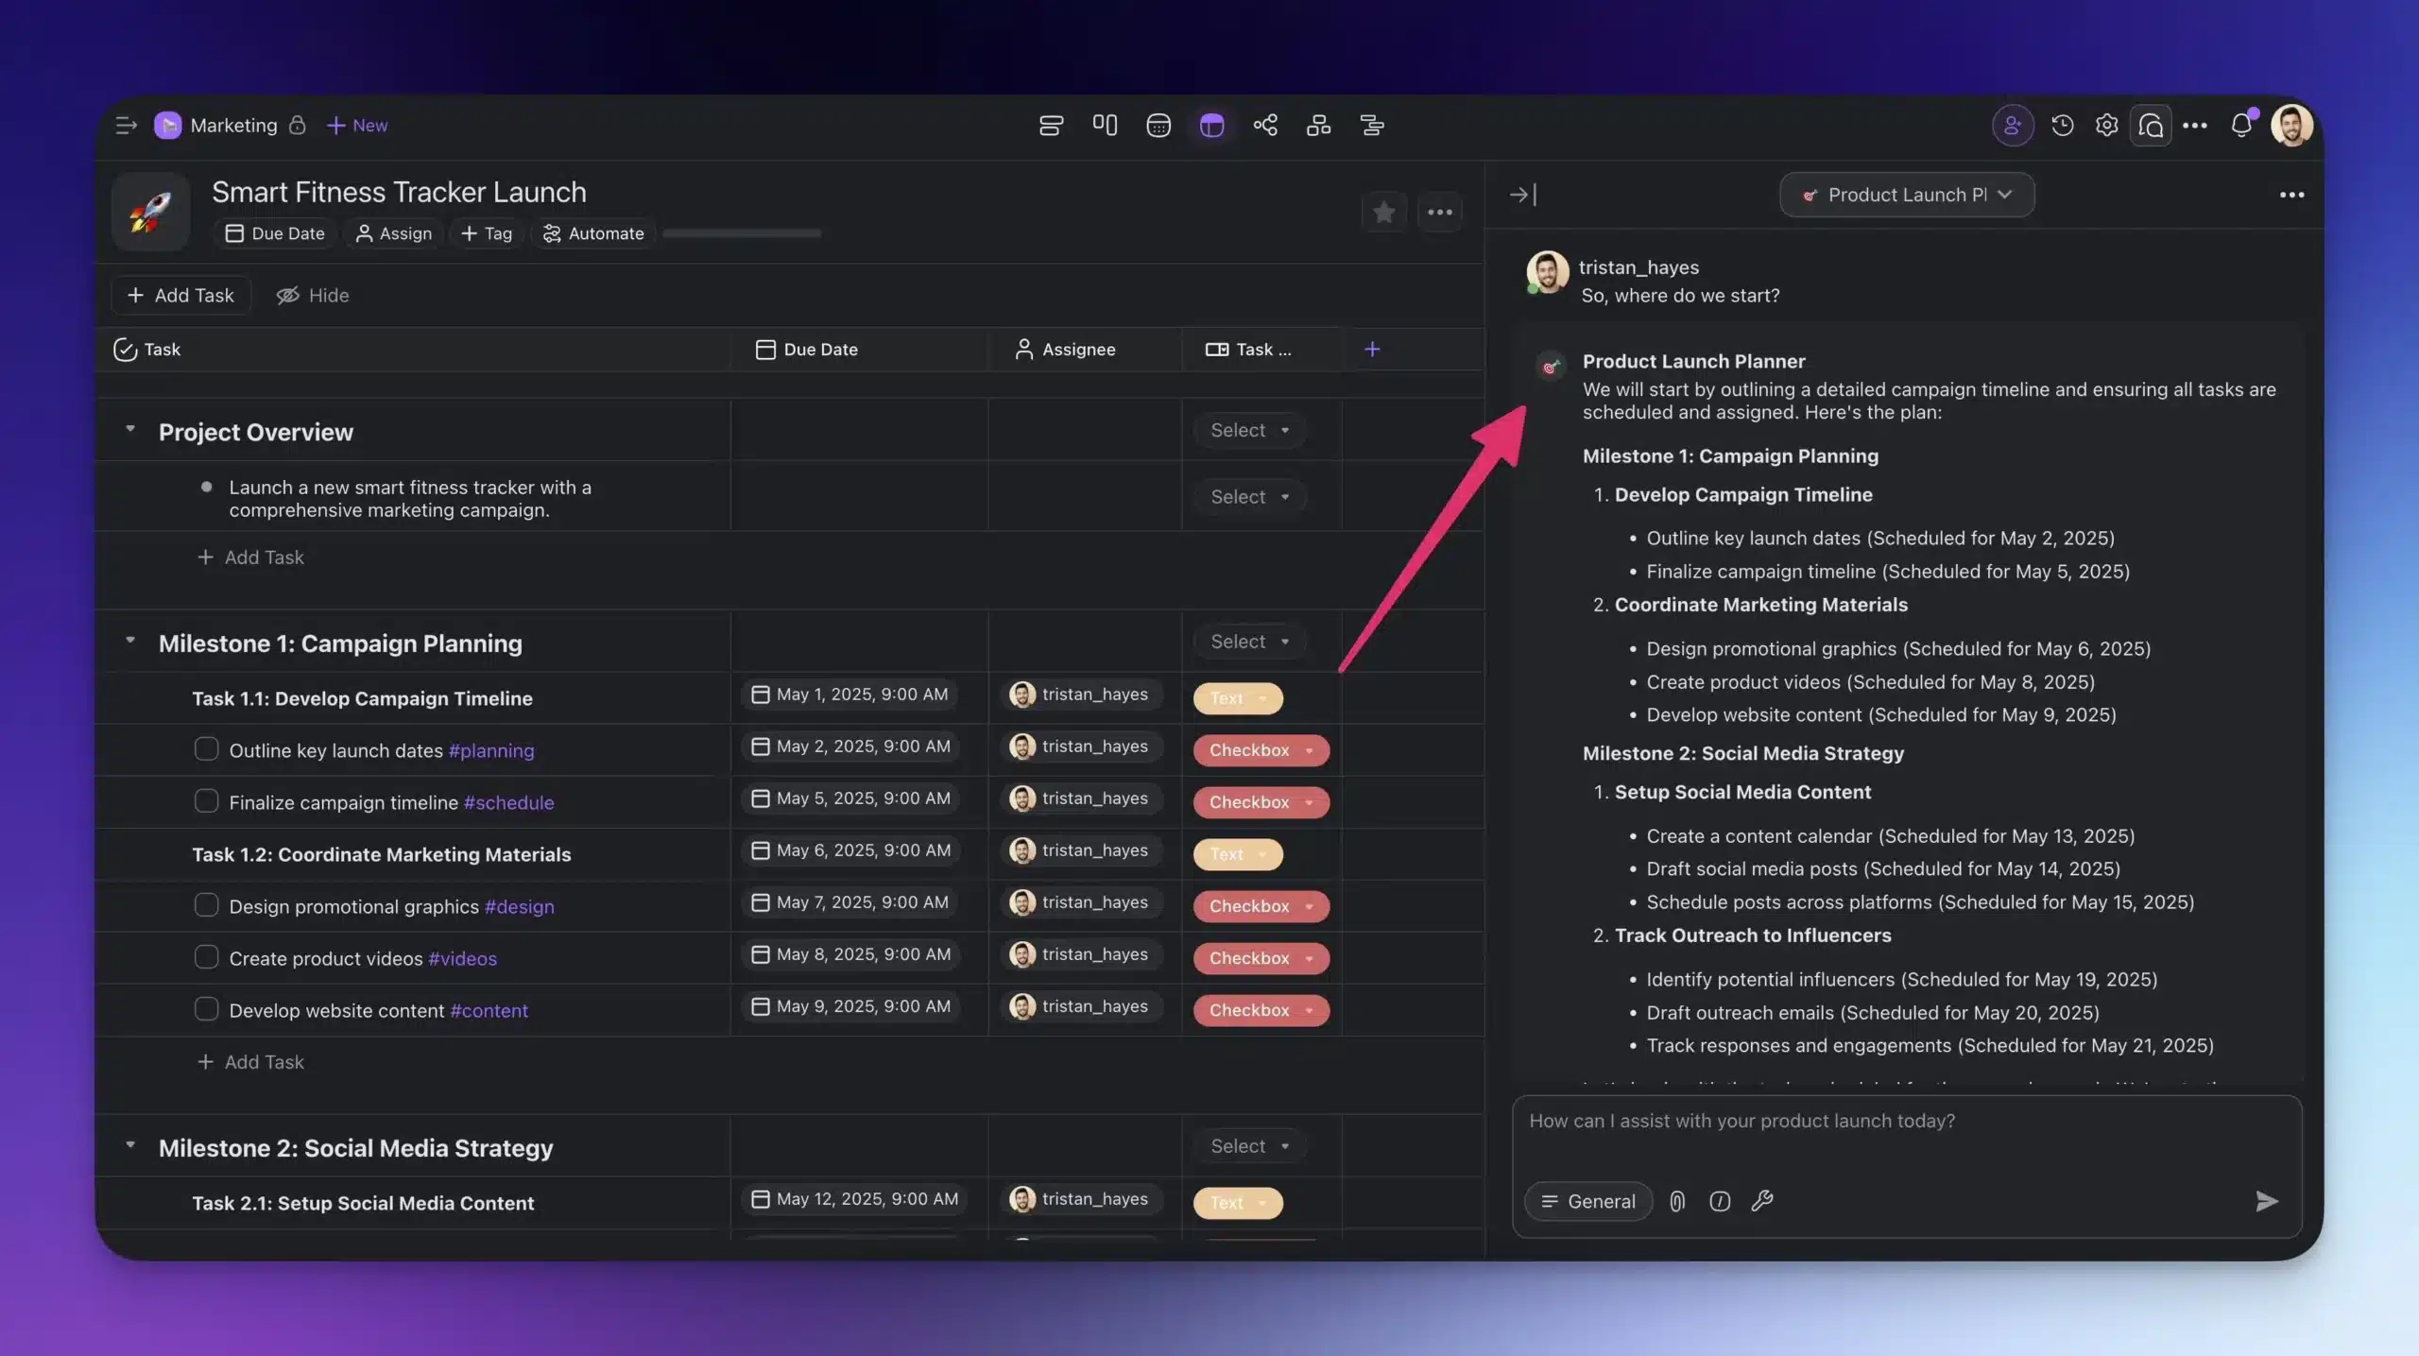Check off Outline key launch dates

coord(206,748)
